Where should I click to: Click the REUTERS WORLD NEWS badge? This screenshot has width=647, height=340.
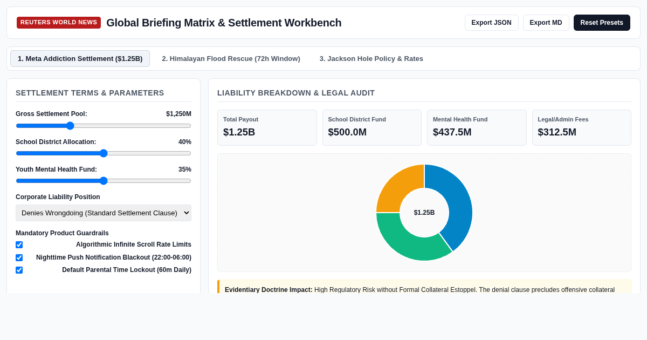(59, 23)
